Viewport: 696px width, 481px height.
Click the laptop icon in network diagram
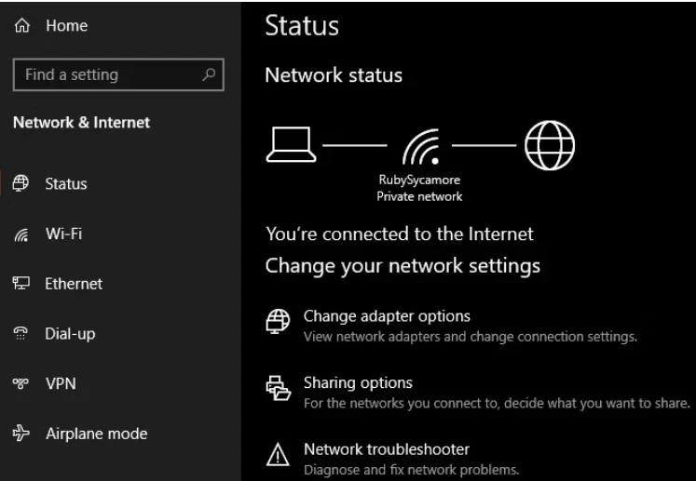(292, 145)
